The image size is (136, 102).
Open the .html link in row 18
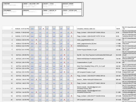click(x=32, y=92)
